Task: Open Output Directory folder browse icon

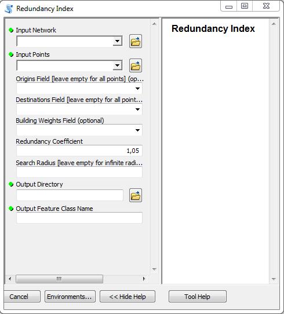Action: point(136,195)
